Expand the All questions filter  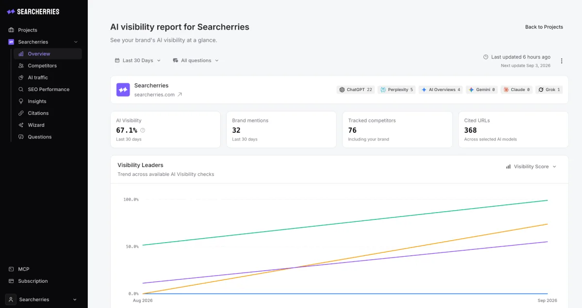(x=196, y=61)
